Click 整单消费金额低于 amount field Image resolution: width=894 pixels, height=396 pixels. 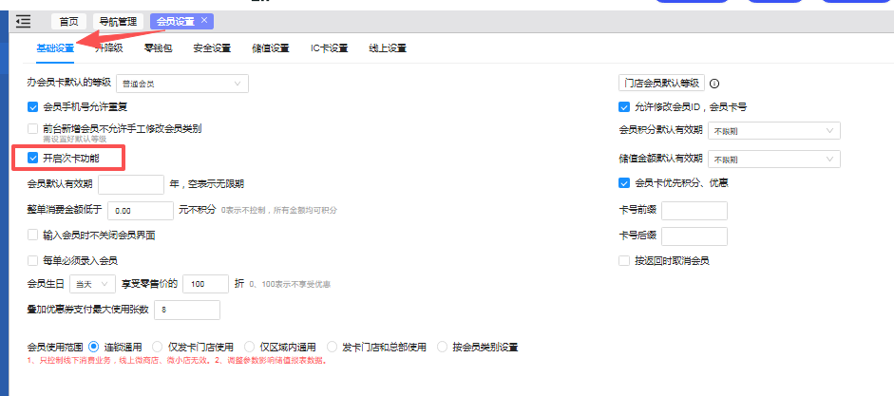tap(141, 210)
